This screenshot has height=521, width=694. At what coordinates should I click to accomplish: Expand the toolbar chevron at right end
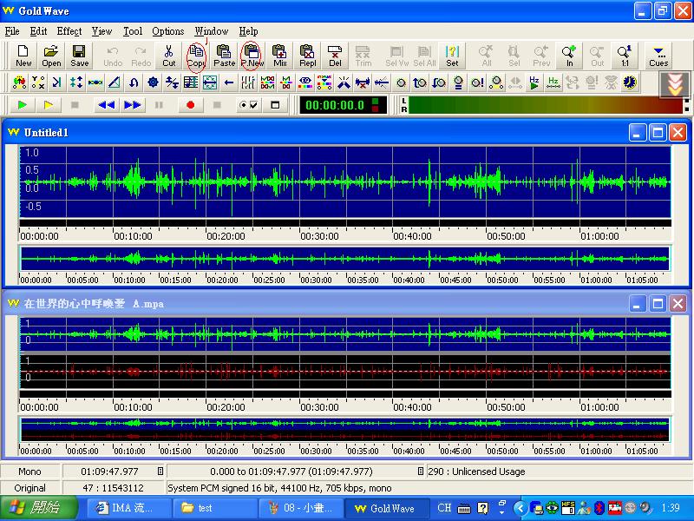674,83
